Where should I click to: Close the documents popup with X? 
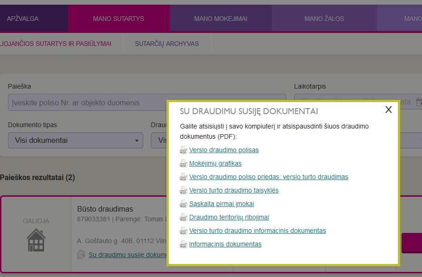pos(388,110)
